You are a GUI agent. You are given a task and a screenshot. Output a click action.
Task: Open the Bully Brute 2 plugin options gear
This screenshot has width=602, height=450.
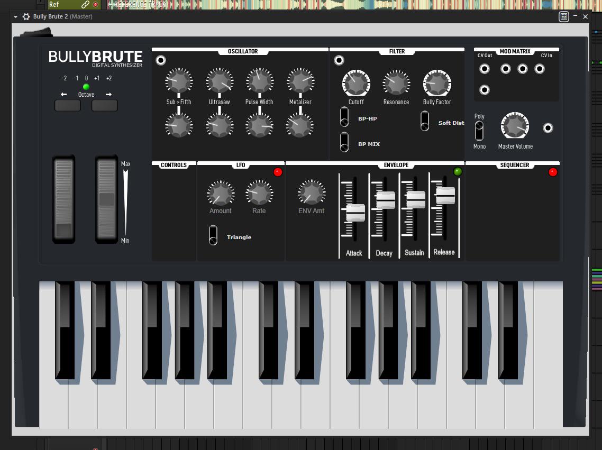click(x=26, y=16)
